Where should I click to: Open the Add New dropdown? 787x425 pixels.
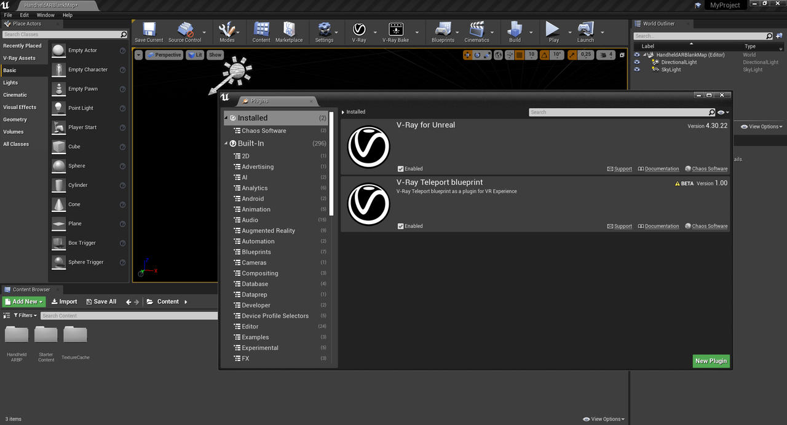click(x=23, y=302)
